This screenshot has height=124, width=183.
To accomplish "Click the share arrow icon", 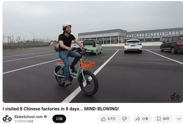I will [138, 119].
